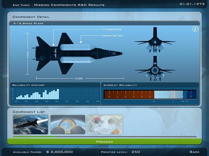Click the Mission Components R&D Results title
This screenshot has width=209, height=156.
(x=69, y=5)
